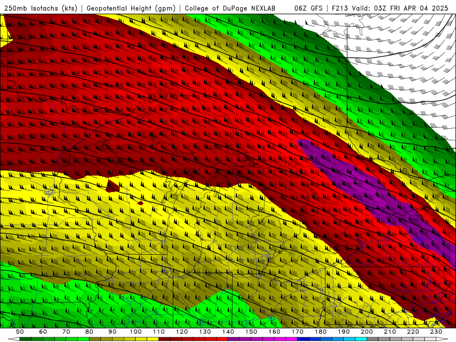Screen dimensions: 456x342
Task: Click the 130 colorbar label
Action: tap(205, 332)
